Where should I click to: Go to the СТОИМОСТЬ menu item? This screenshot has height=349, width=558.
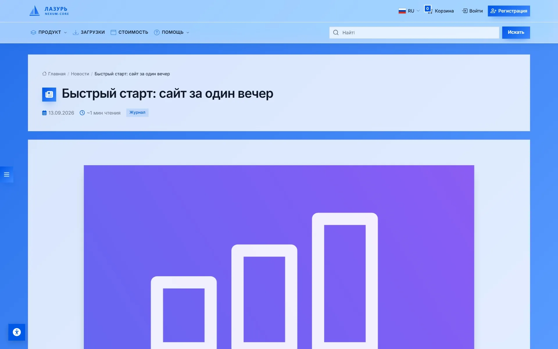coord(129,32)
